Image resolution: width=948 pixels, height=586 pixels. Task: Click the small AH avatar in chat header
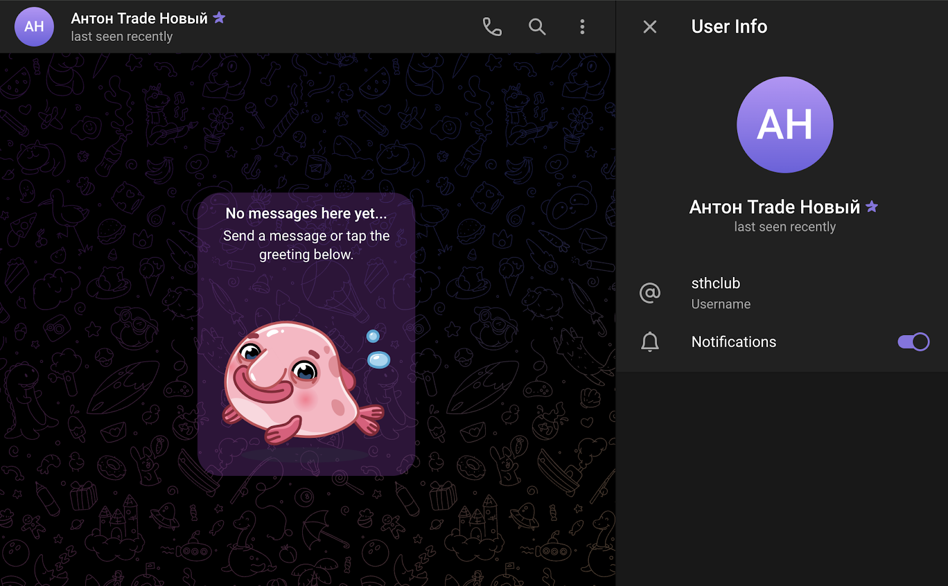pos(34,27)
